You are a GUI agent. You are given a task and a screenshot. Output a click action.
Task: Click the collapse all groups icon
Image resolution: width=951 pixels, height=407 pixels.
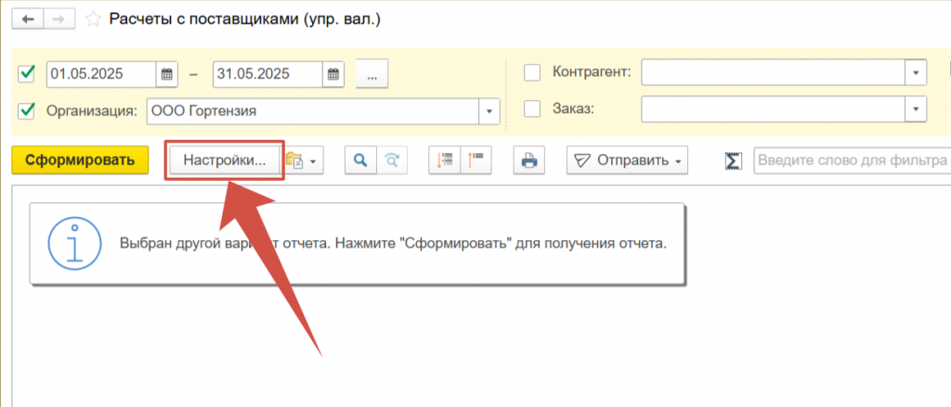(475, 160)
